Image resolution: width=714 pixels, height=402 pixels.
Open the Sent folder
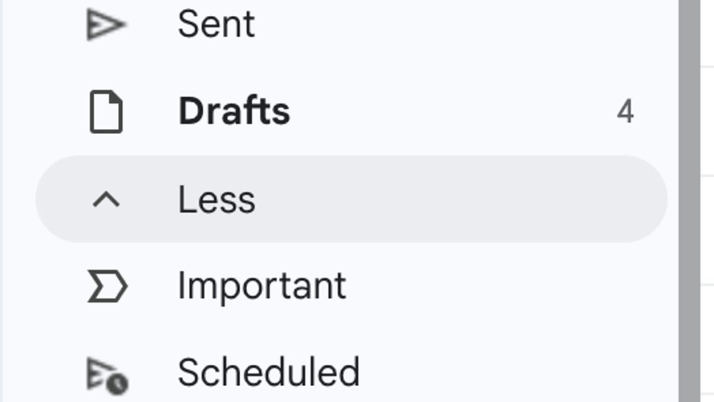(x=217, y=22)
